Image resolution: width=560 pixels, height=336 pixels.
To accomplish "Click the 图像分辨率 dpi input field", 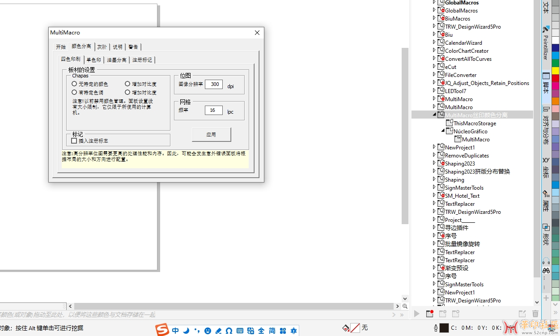I will coord(214,84).
